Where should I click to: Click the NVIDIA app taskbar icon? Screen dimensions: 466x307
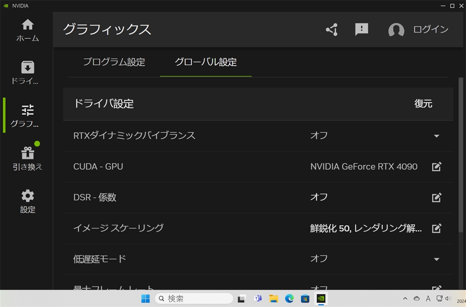[321, 298]
